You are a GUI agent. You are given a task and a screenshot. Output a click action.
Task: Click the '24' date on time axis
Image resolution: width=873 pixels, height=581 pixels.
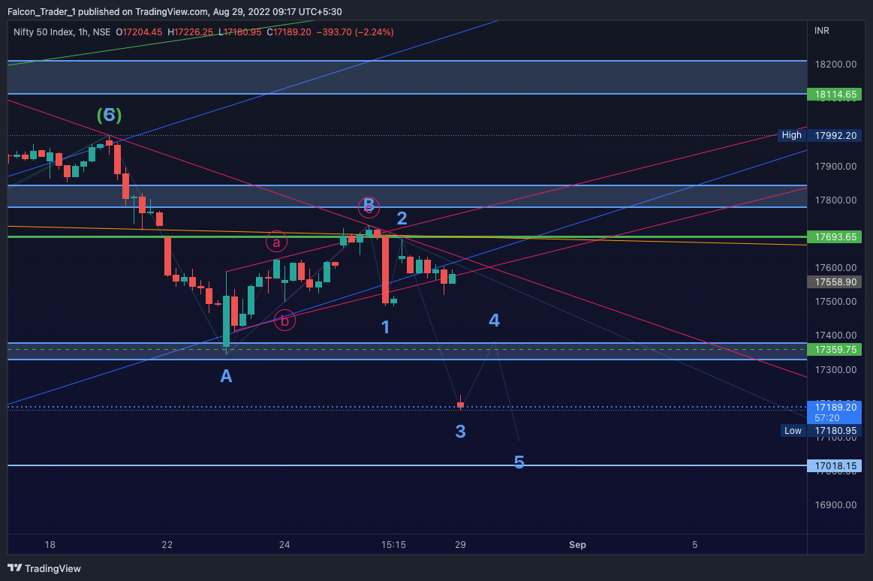point(284,545)
